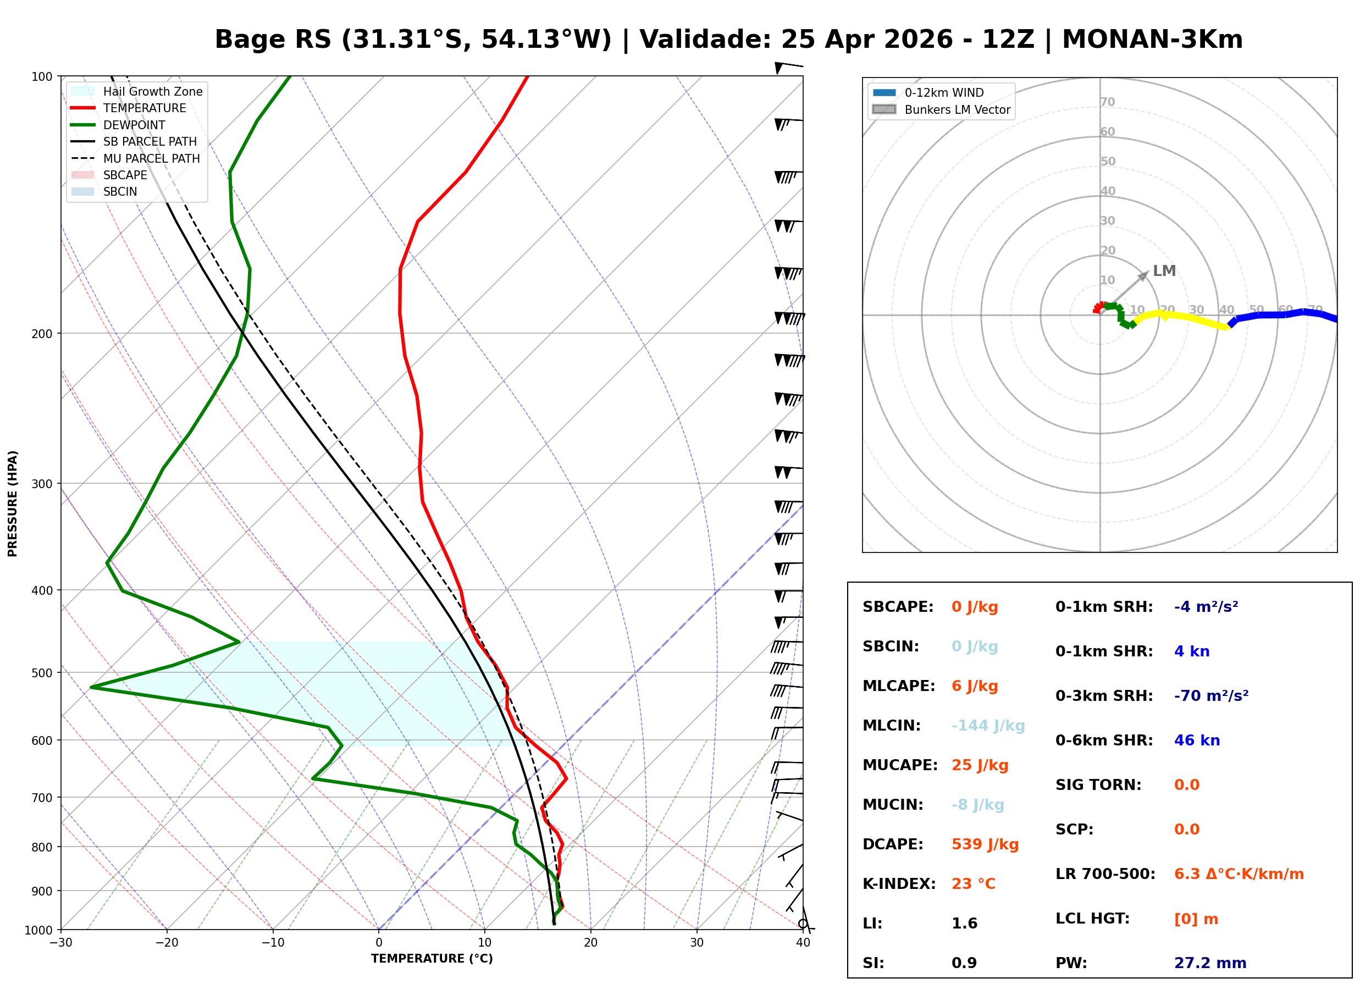
Task: Click the MLCAPE value 6 J/kg
Action: 975,686
